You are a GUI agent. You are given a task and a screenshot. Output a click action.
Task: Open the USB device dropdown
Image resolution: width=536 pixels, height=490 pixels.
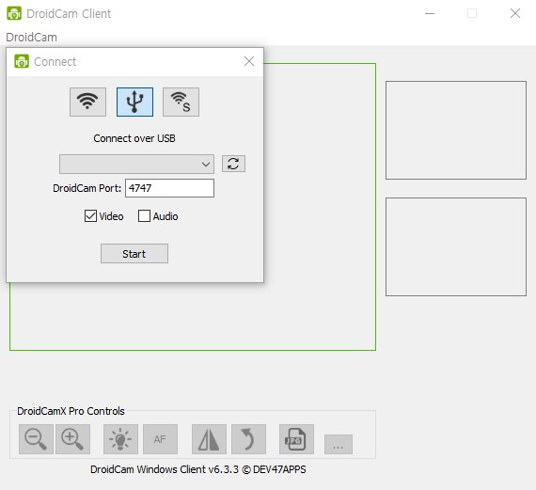point(136,165)
